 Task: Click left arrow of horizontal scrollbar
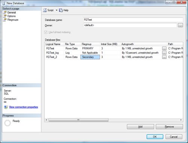[46, 120]
